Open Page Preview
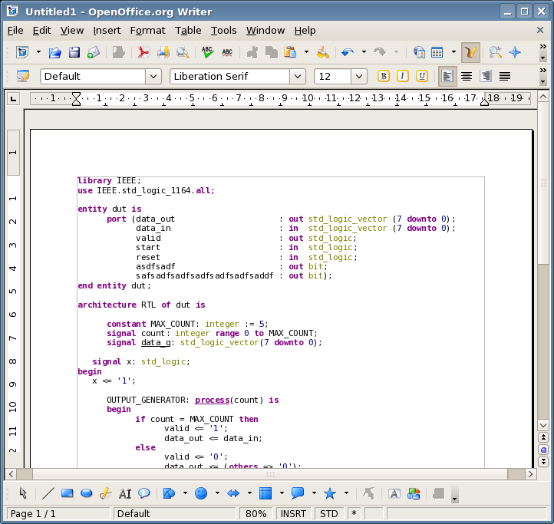554x524 pixels. 183,52
